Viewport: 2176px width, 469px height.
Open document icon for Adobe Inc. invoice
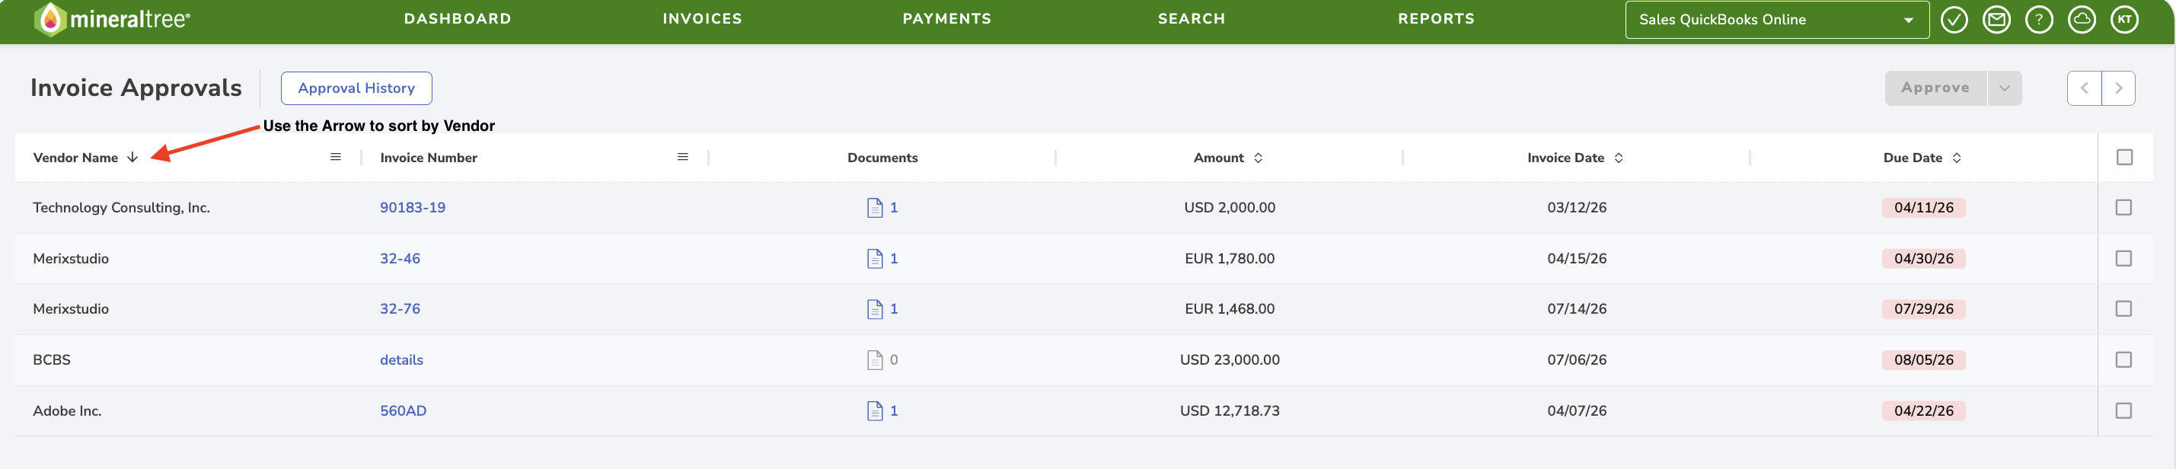click(875, 410)
